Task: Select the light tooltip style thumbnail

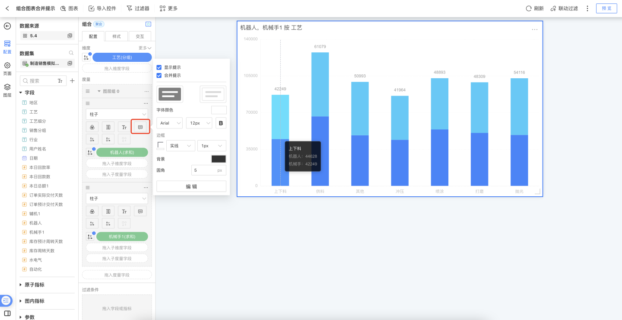Action: [213, 94]
